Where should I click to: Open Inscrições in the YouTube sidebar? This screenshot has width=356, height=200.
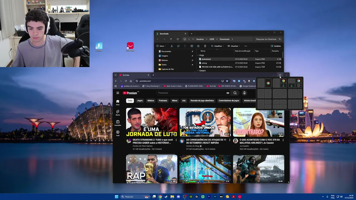tap(118, 123)
